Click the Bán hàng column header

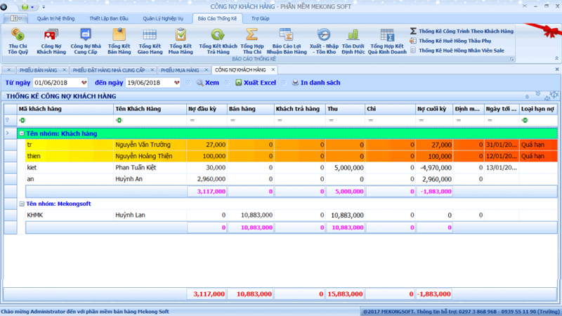click(x=250, y=109)
